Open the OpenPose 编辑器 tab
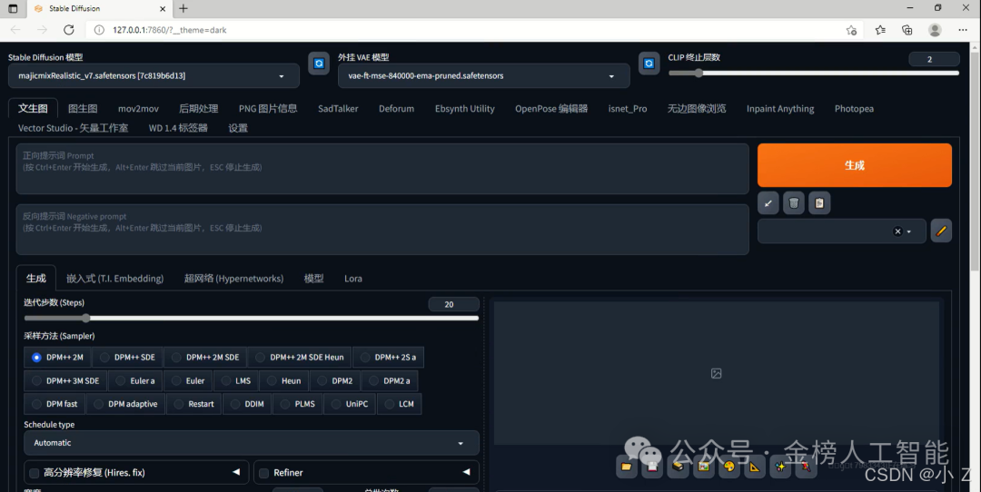This screenshot has height=492, width=981. 551,108
